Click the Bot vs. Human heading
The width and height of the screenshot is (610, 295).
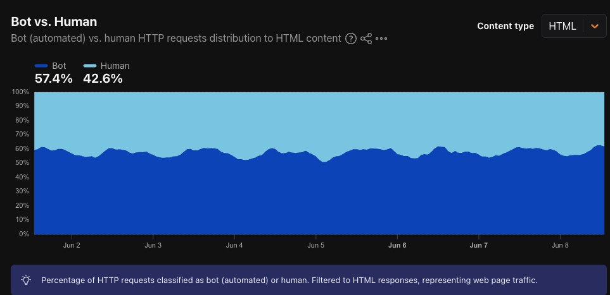[54, 21]
